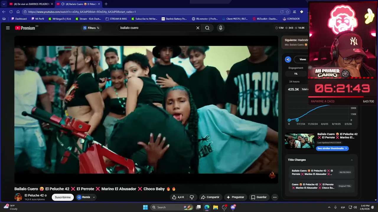Open page in app icon in address bar
378x212 pixels.
pyautogui.click(x=282, y=12)
